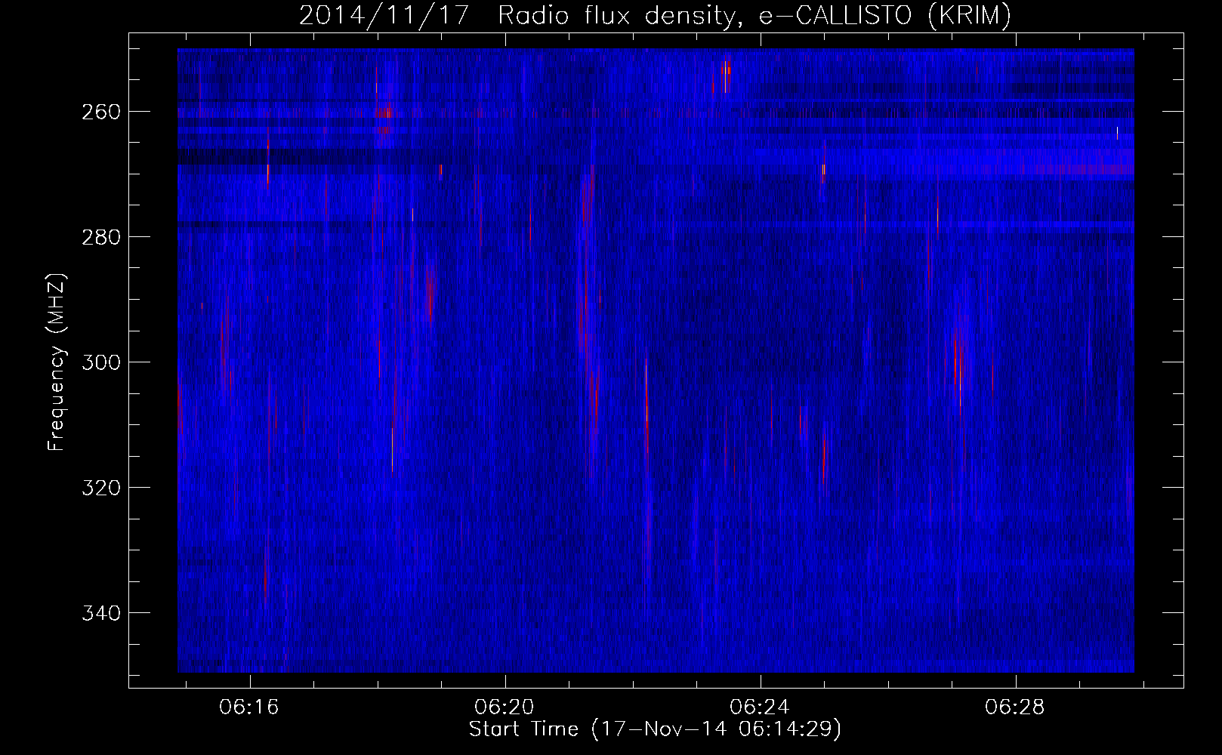The height and width of the screenshot is (755, 1222).
Task: Click the 280 frequency tick label
Action: click(101, 237)
